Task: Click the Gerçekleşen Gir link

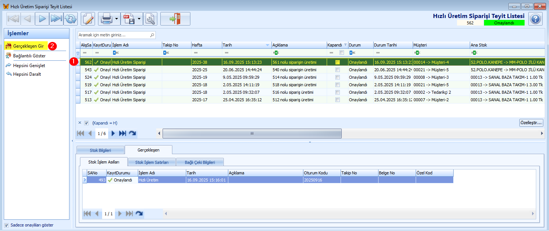Action: coord(29,46)
